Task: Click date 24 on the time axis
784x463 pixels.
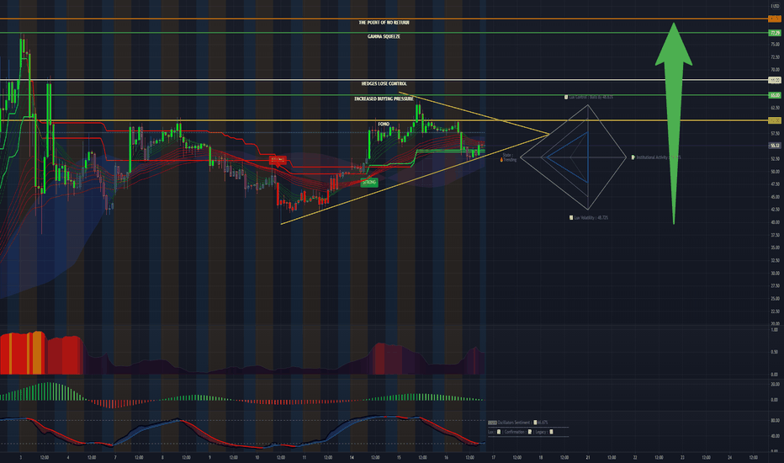Action: (729, 457)
